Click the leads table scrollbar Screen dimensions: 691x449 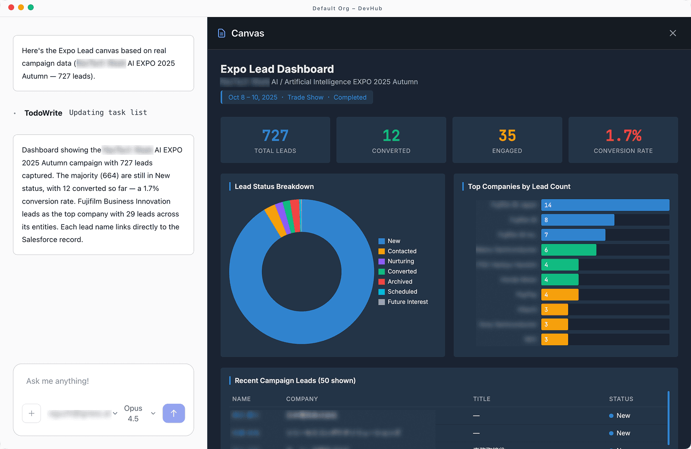tap(668, 418)
